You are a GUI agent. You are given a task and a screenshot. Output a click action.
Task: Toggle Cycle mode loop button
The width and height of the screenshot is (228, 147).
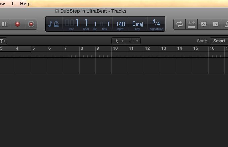click(179, 24)
